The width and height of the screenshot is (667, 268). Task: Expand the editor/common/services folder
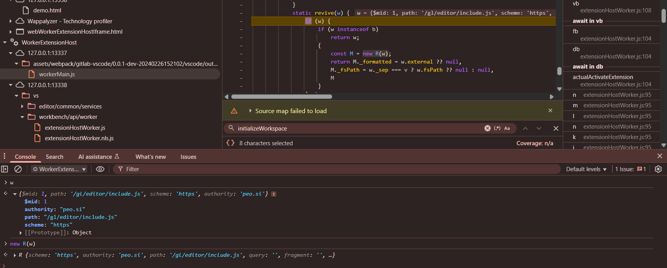click(x=22, y=106)
